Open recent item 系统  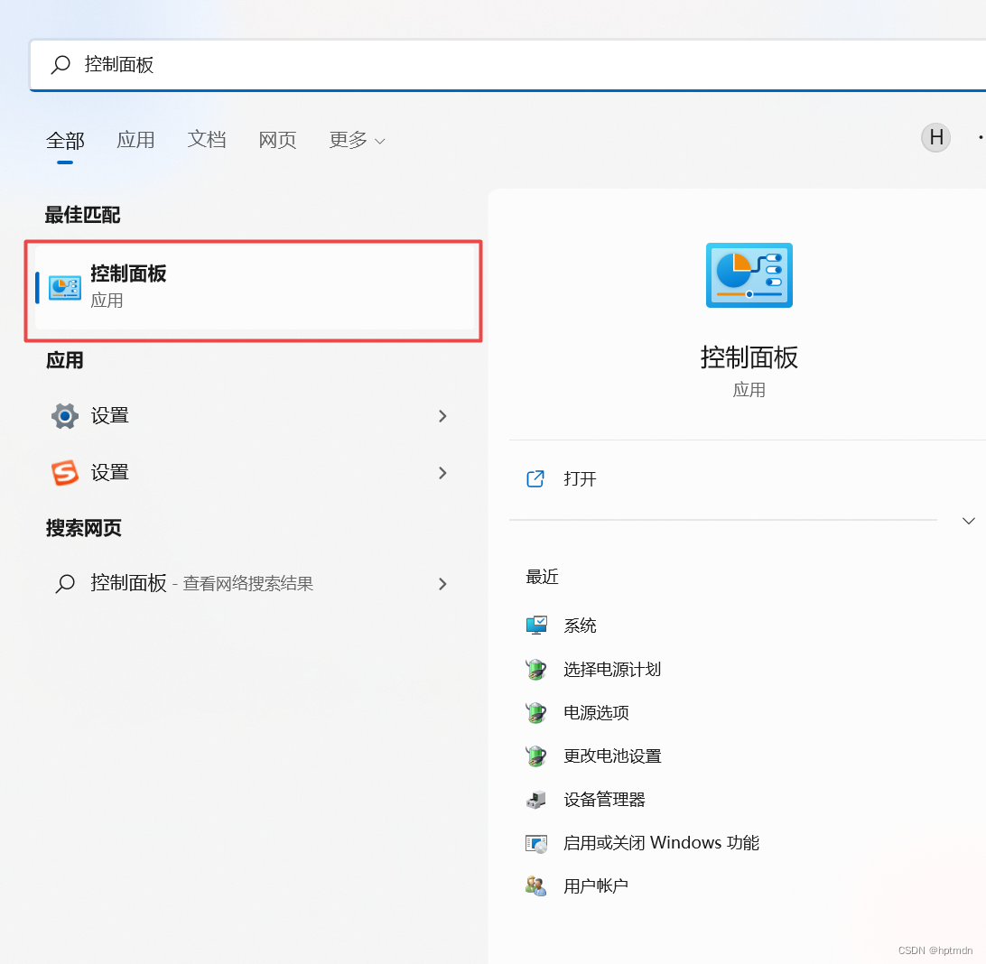pos(580,626)
